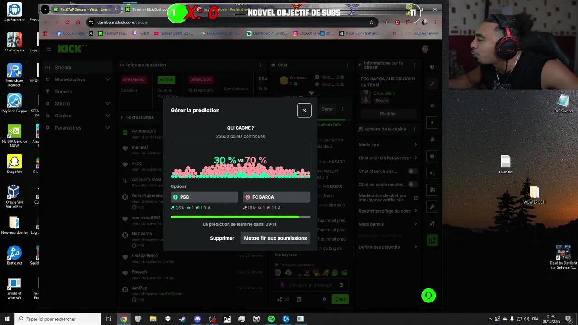578x325 pixels.
Task: Expand Restriction d'âge du compte setting
Action: click(x=388, y=211)
